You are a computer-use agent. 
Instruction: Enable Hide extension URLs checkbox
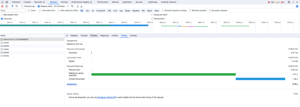[x=59, y=11]
